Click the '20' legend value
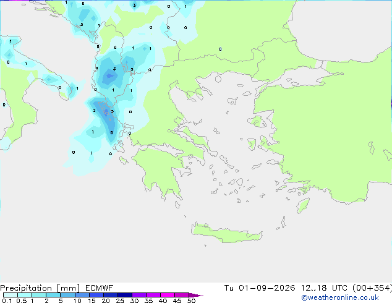 click(x=106, y=301)
